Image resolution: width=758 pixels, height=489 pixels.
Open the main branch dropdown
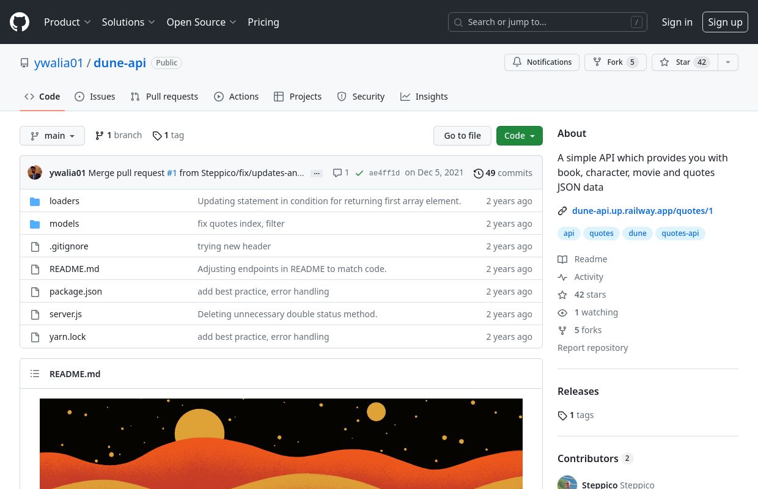52,136
